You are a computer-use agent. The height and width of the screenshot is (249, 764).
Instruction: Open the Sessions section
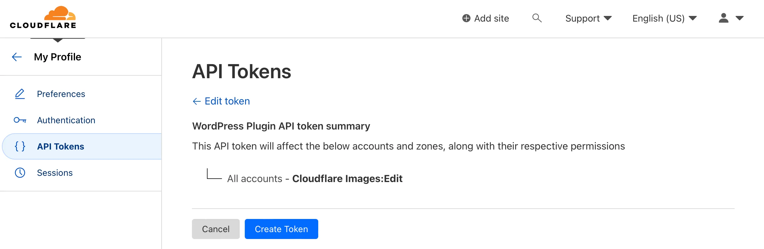pos(55,172)
